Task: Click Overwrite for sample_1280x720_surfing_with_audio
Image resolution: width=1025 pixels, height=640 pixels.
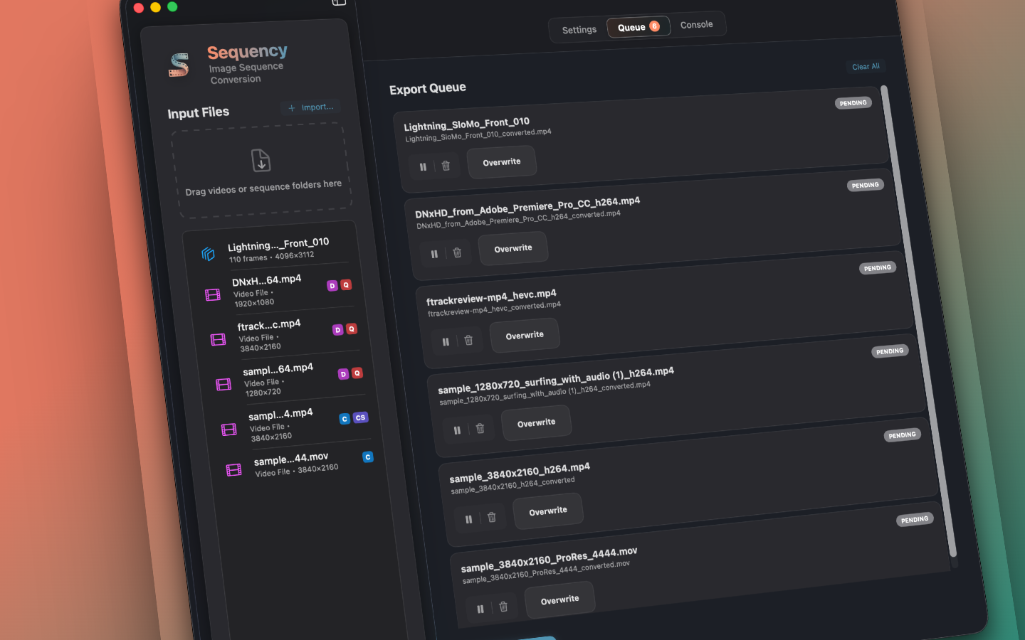Action: click(x=536, y=422)
